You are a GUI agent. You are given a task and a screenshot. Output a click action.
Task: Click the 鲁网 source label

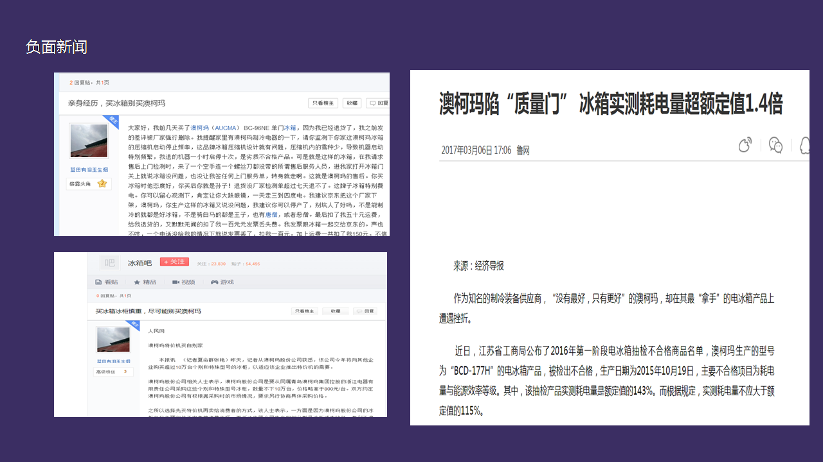pos(523,150)
